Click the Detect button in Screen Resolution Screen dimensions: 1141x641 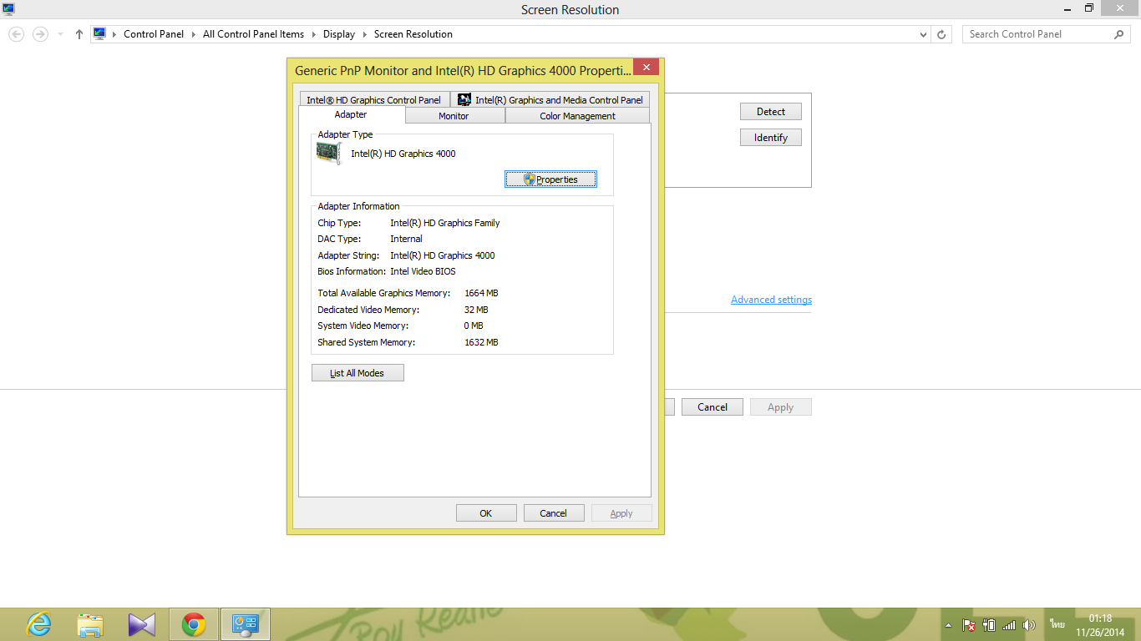(x=771, y=112)
